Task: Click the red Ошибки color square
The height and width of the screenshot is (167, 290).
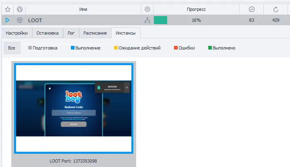Action: [x=176, y=47]
